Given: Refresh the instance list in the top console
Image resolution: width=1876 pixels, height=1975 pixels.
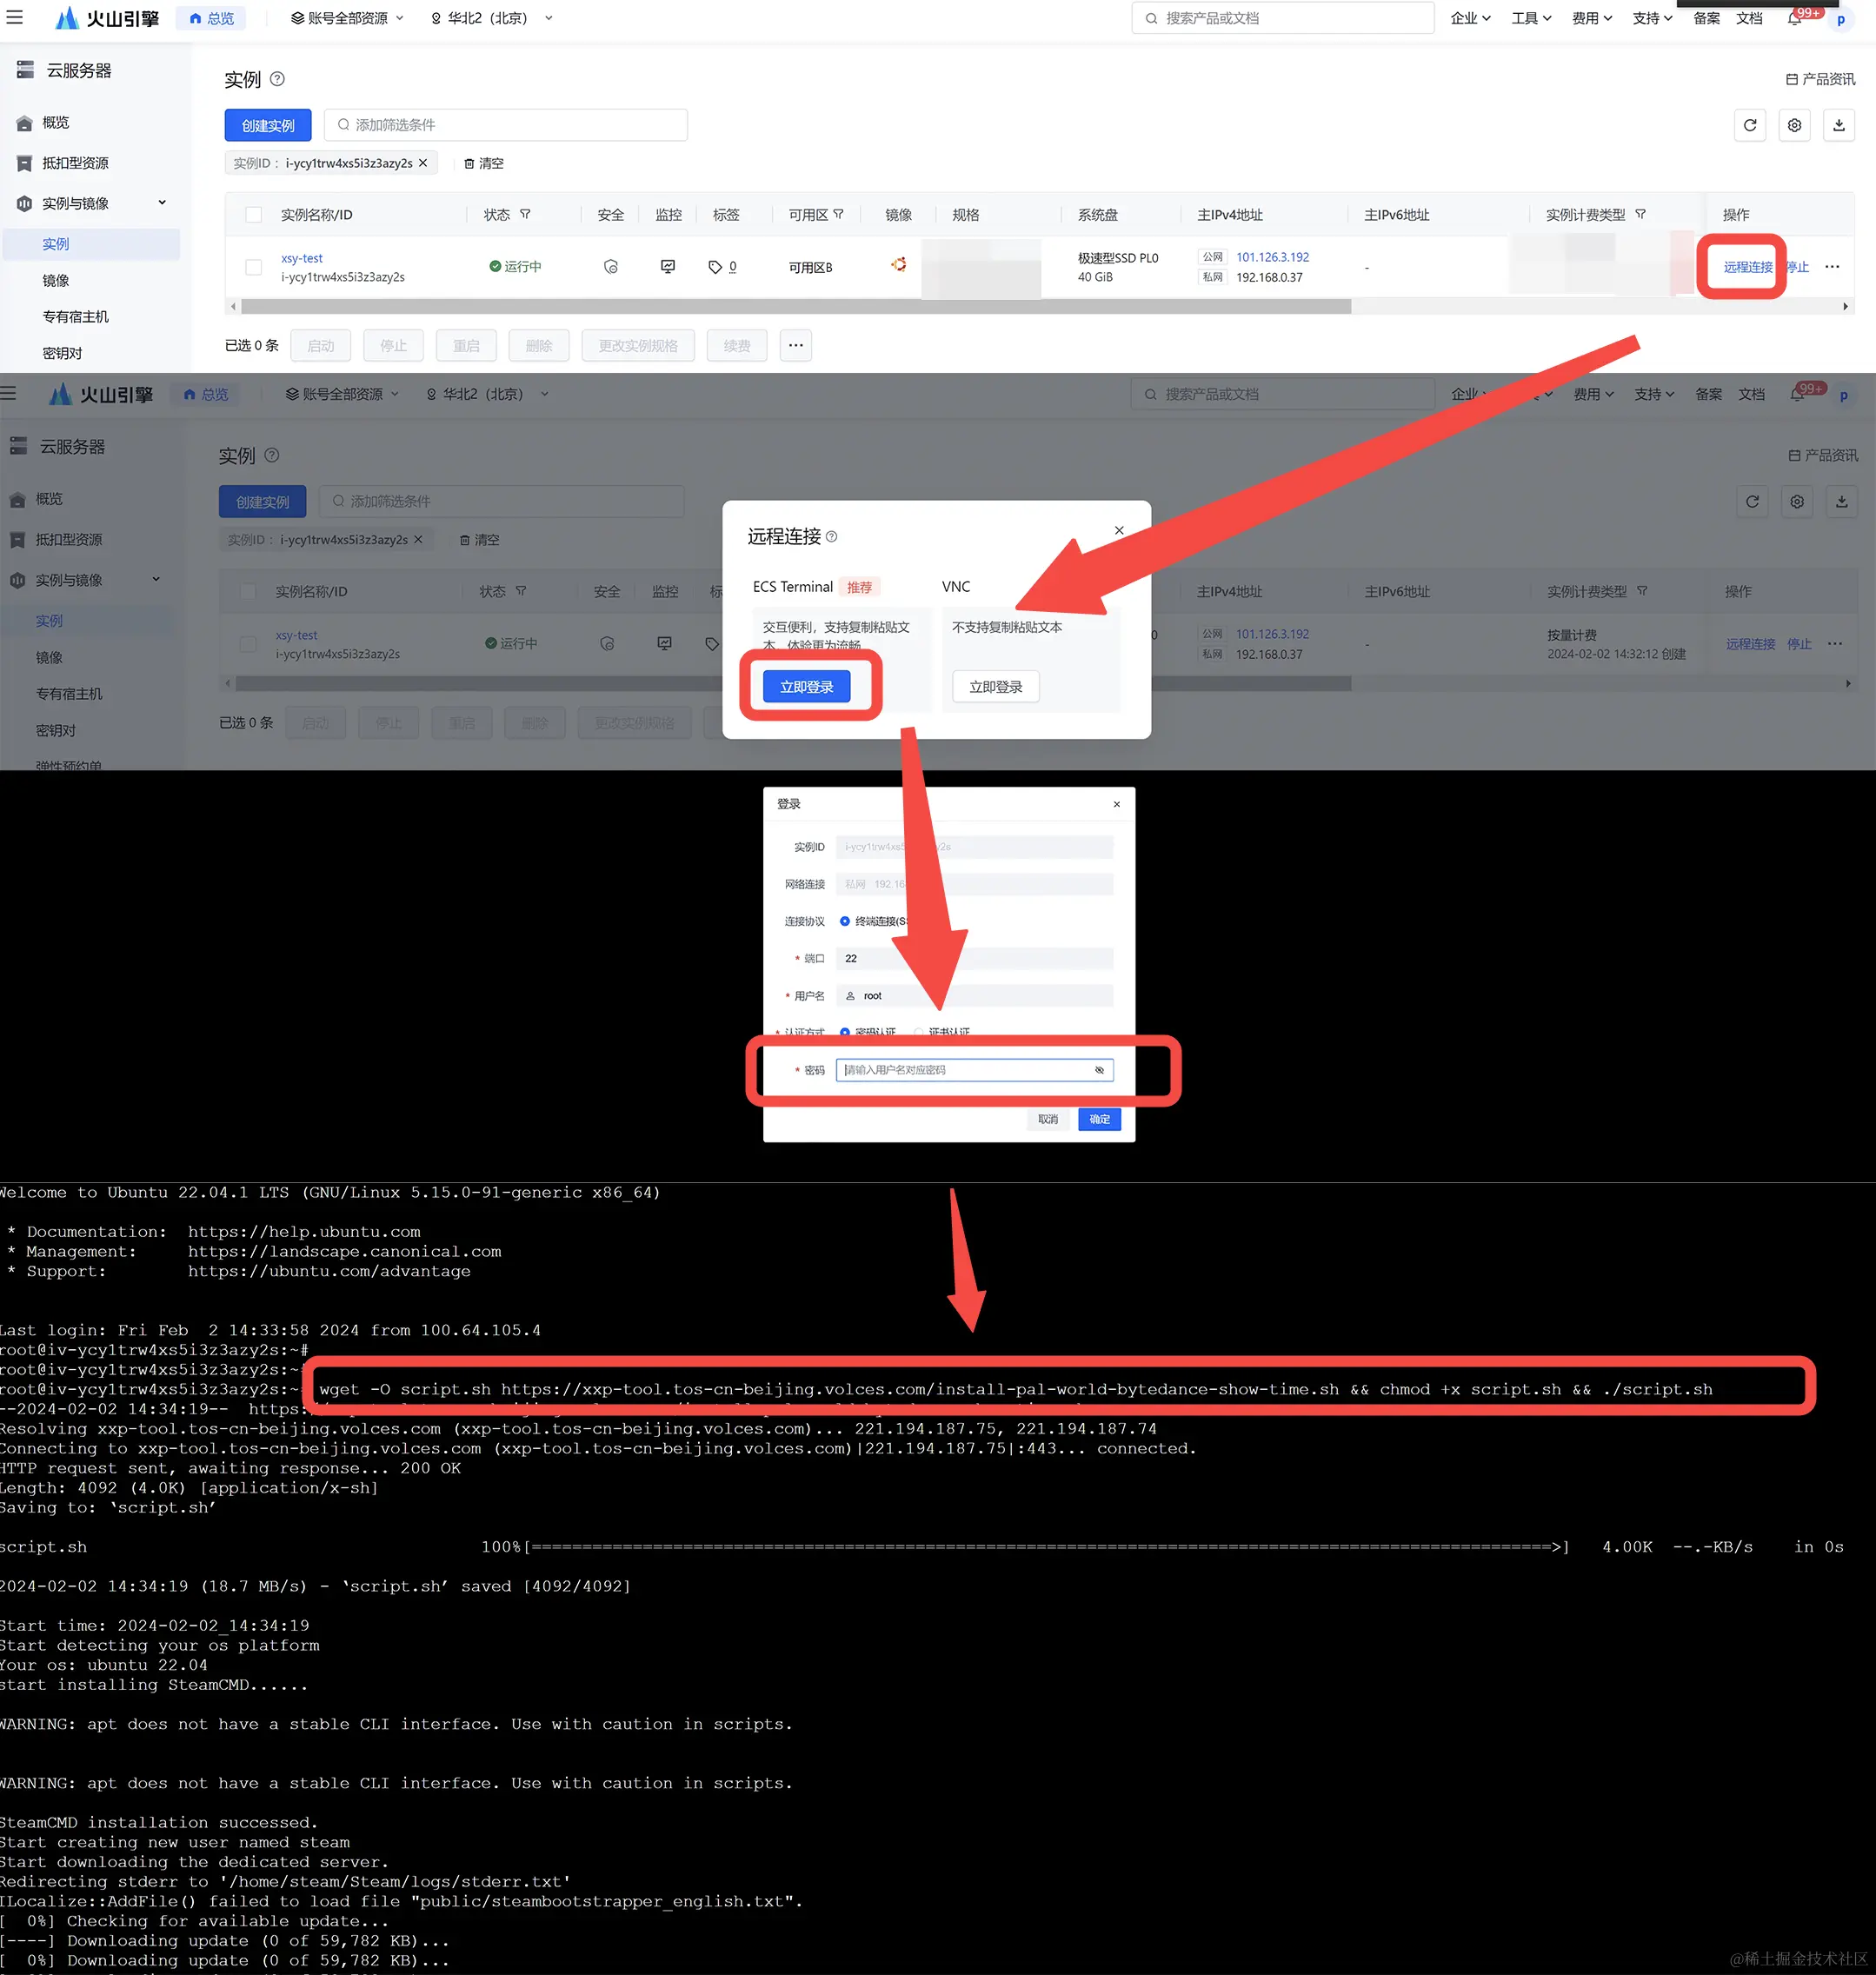Looking at the screenshot, I should point(1750,125).
